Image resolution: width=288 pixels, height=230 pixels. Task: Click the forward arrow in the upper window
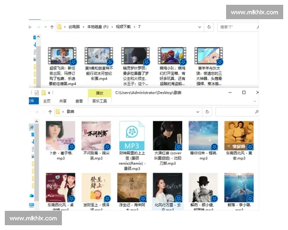point(38,27)
